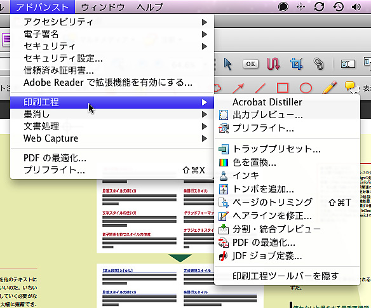
Task: Click the OK button tool icon
Action: [250, 64]
